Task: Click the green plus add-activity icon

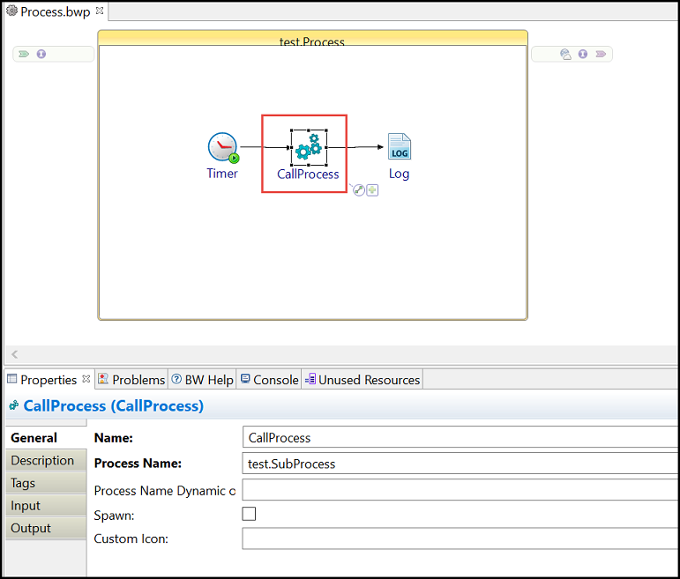Action: pyautogui.click(x=372, y=189)
